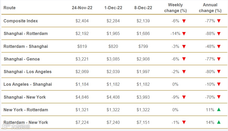Image resolution: width=228 pixels, height=131 pixels.
Task: Click red arrow next to Shanghai - Rotterdam -88%
Action: [x=219, y=34]
